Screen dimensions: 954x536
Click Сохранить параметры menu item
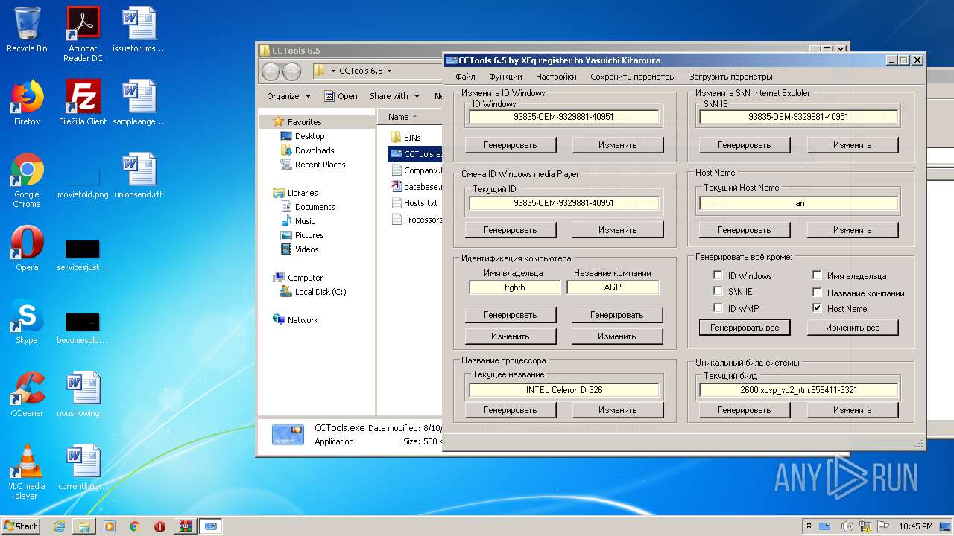click(x=633, y=77)
